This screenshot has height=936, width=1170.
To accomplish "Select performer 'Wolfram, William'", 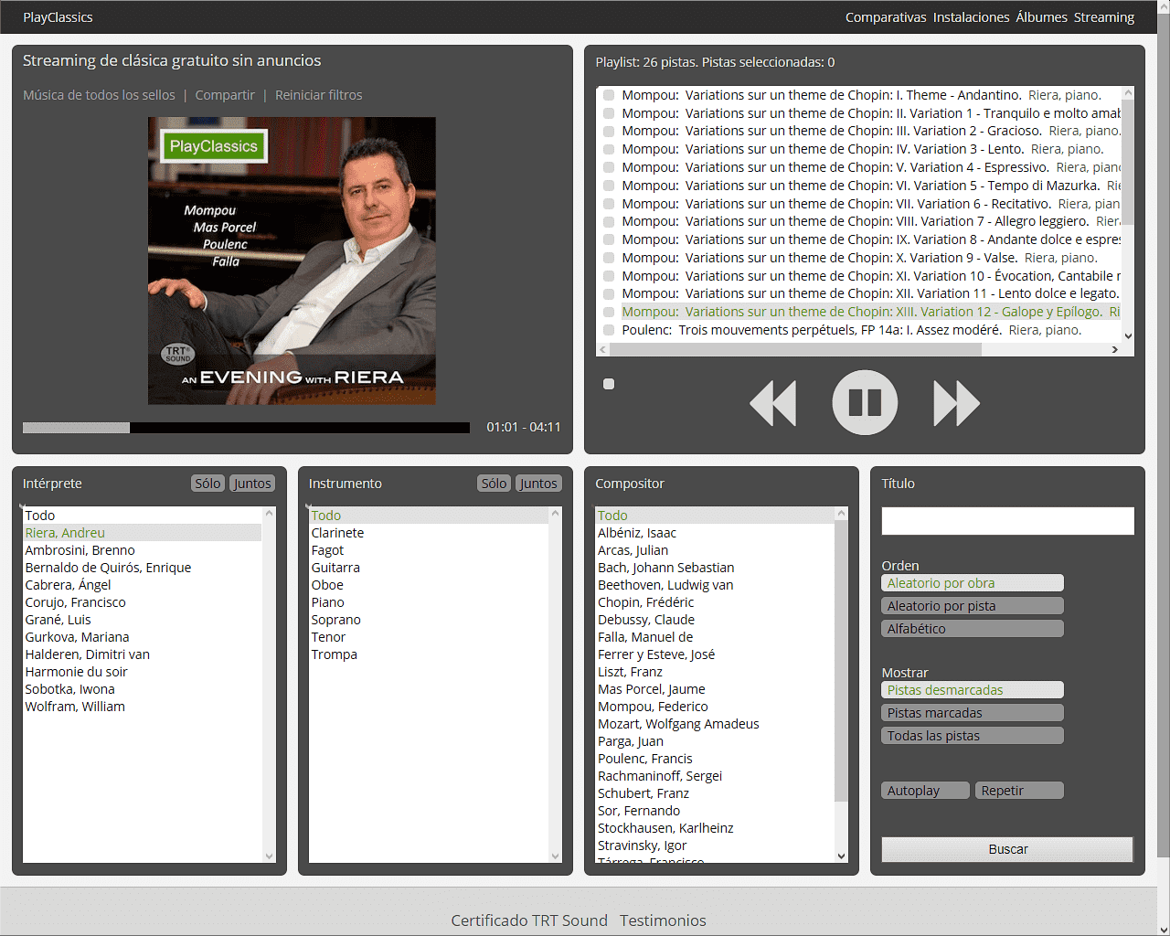I will (x=142, y=707).
